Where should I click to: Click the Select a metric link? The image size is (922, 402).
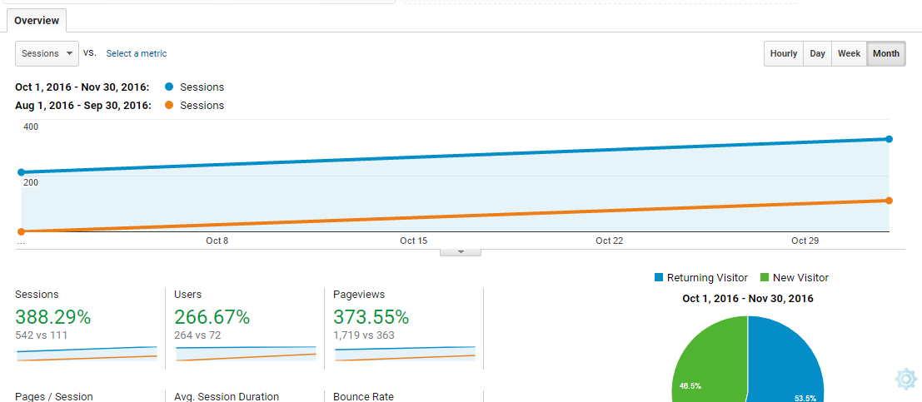pos(137,53)
